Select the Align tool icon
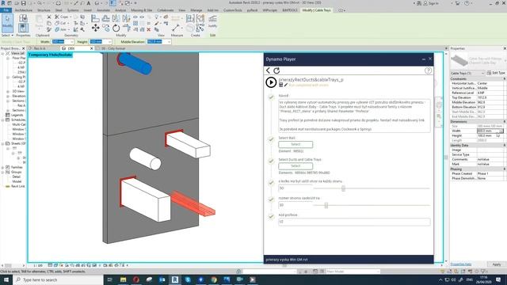 [x=95, y=18]
